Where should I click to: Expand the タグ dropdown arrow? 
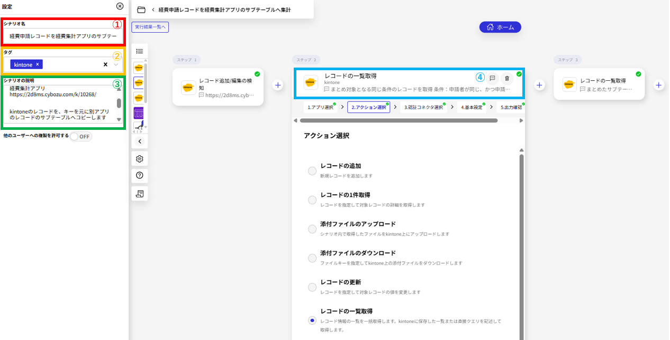[116, 64]
